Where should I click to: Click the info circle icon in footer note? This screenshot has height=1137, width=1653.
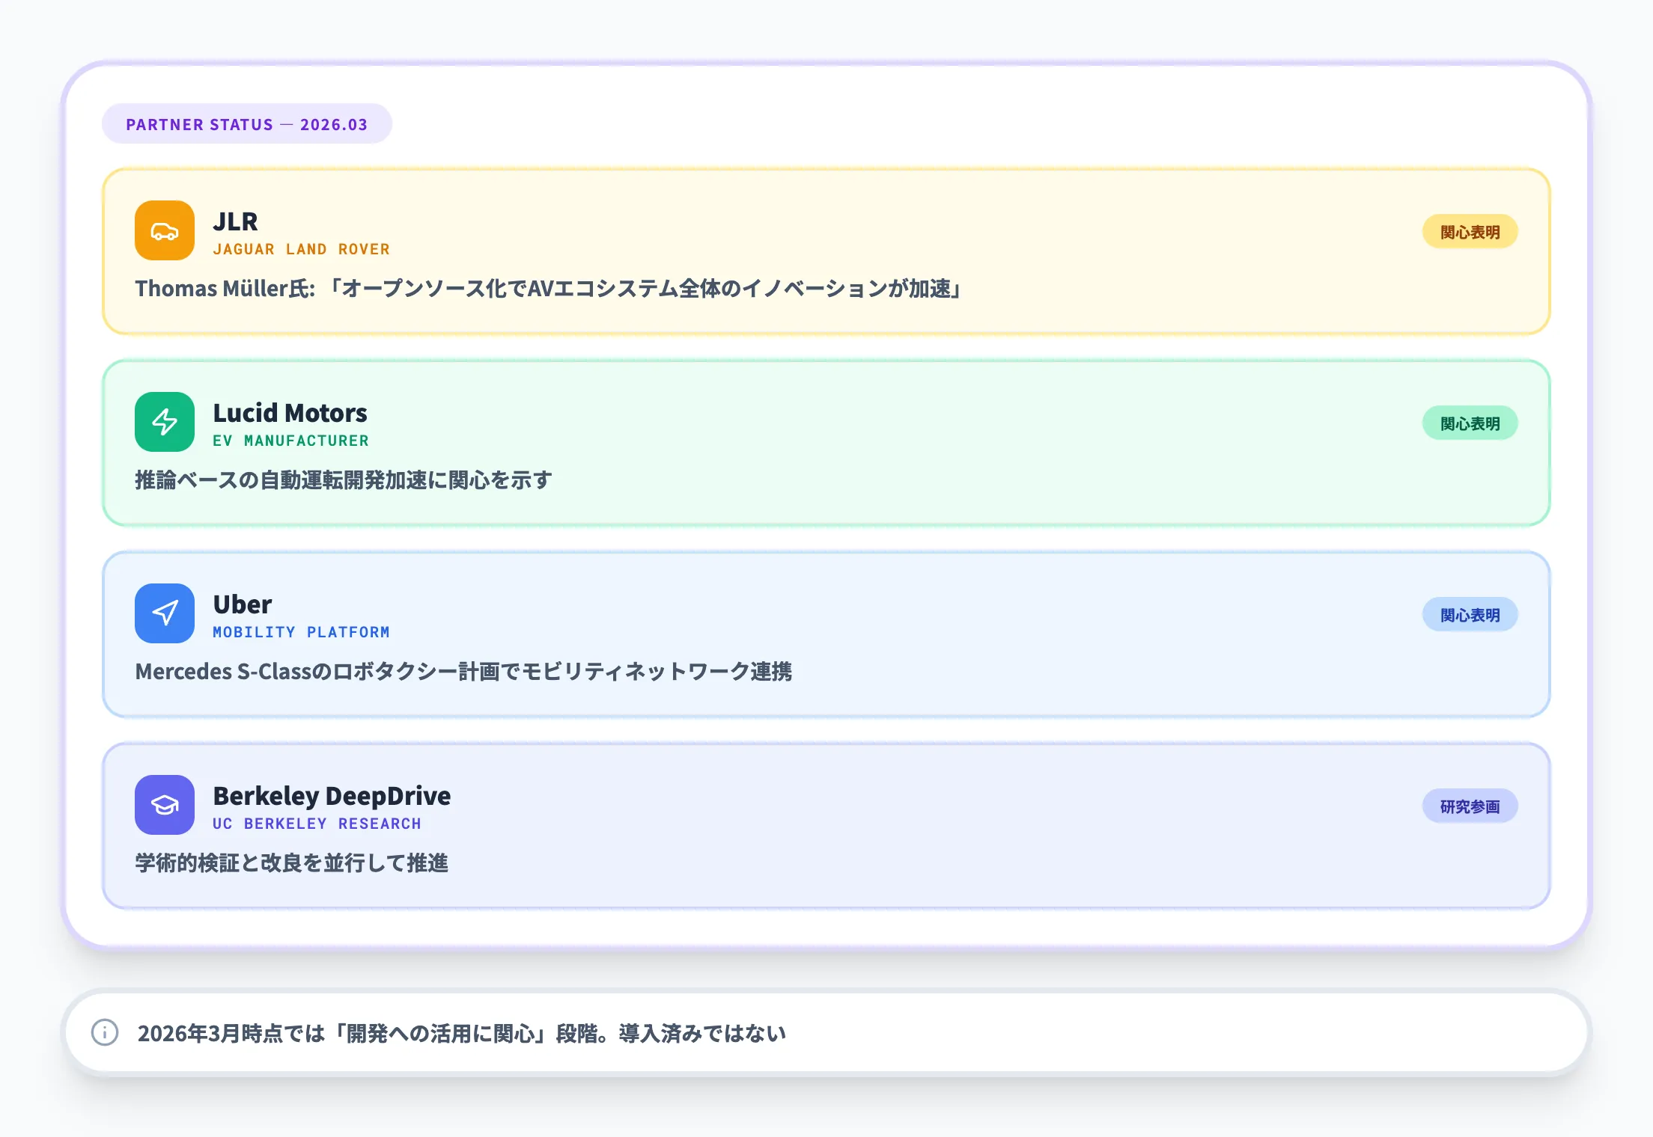tap(105, 1032)
